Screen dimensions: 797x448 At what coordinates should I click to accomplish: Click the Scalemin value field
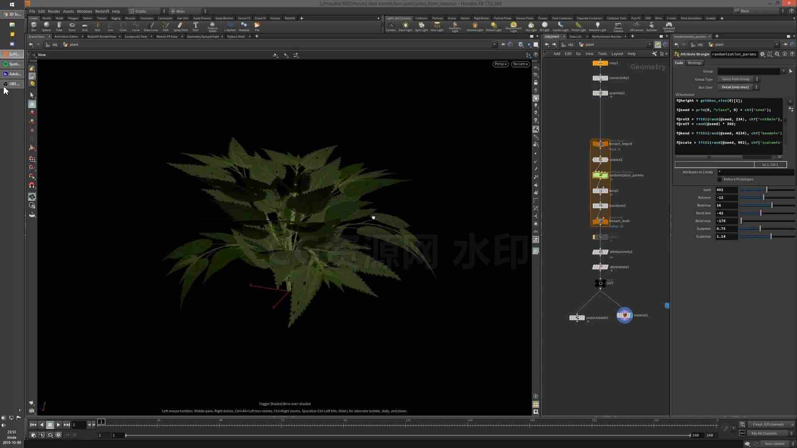(726, 229)
